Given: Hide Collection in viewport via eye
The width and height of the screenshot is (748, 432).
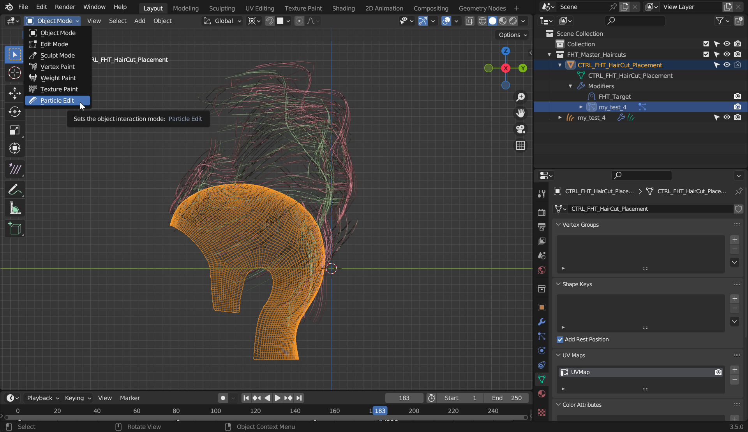Looking at the screenshot, I should point(727,44).
